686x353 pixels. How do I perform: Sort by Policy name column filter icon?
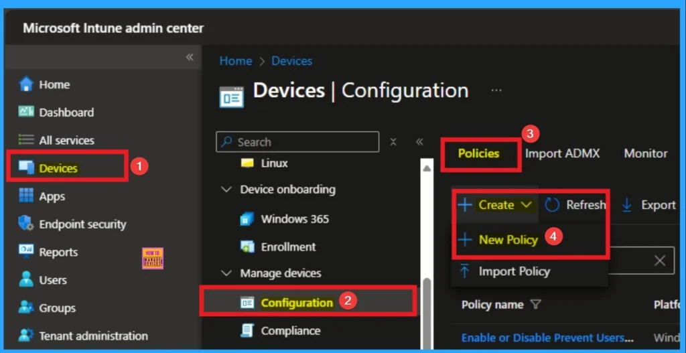click(535, 305)
